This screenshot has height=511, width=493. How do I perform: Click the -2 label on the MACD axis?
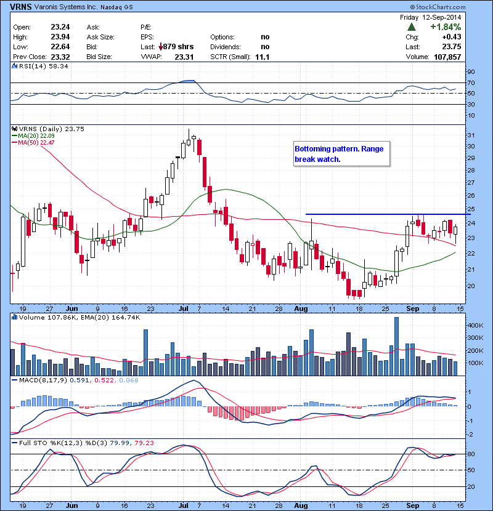[x=470, y=435]
